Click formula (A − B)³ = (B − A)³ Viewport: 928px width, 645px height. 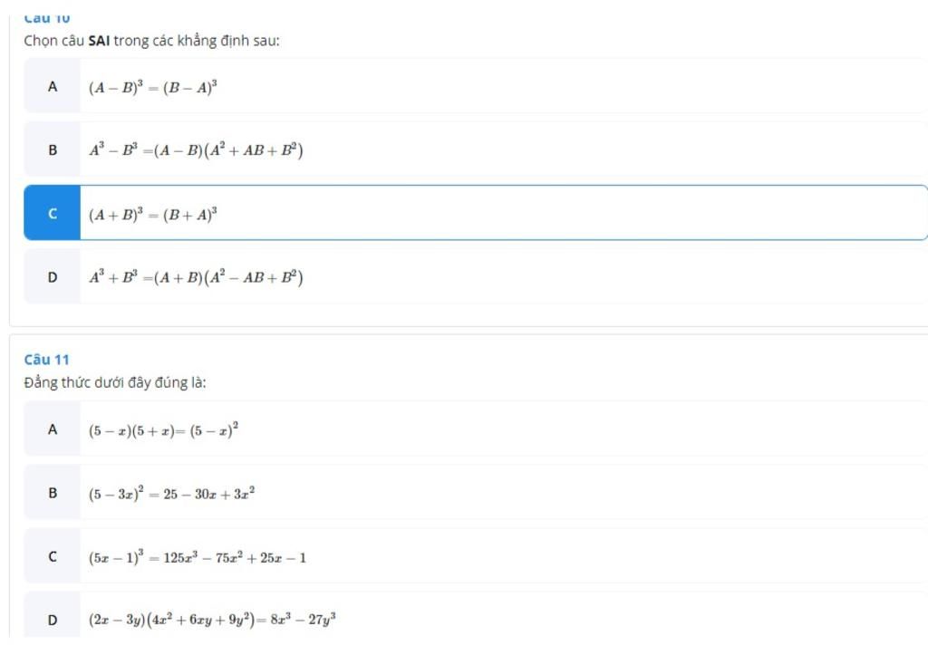(152, 88)
